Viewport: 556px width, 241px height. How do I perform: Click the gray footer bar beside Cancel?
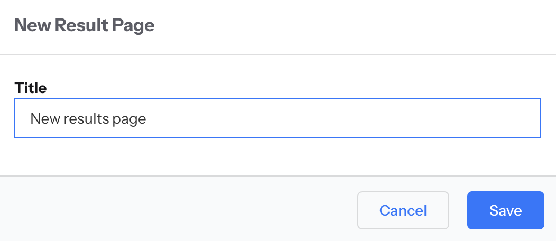point(180,210)
